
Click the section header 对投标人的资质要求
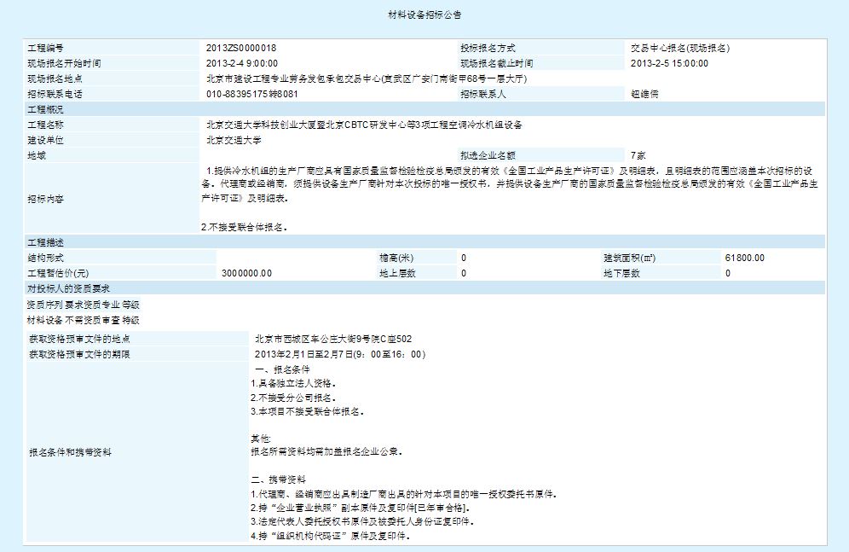click(x=68, y=288)
